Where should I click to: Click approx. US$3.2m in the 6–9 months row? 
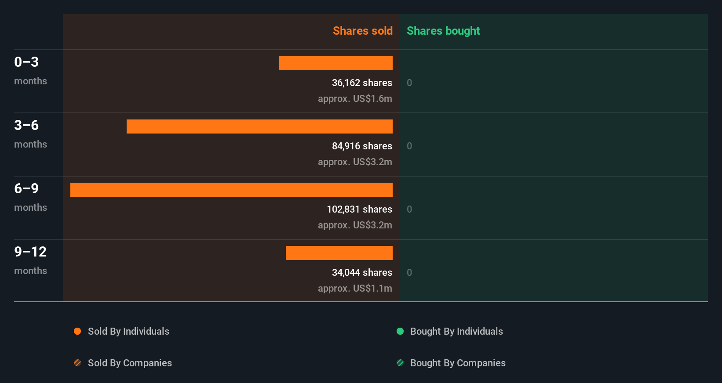355,225
